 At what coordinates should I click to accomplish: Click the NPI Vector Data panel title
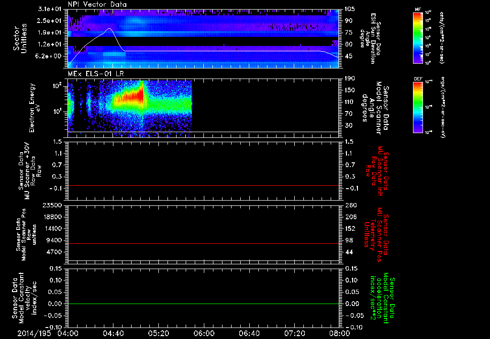click(x=97, y=4)
